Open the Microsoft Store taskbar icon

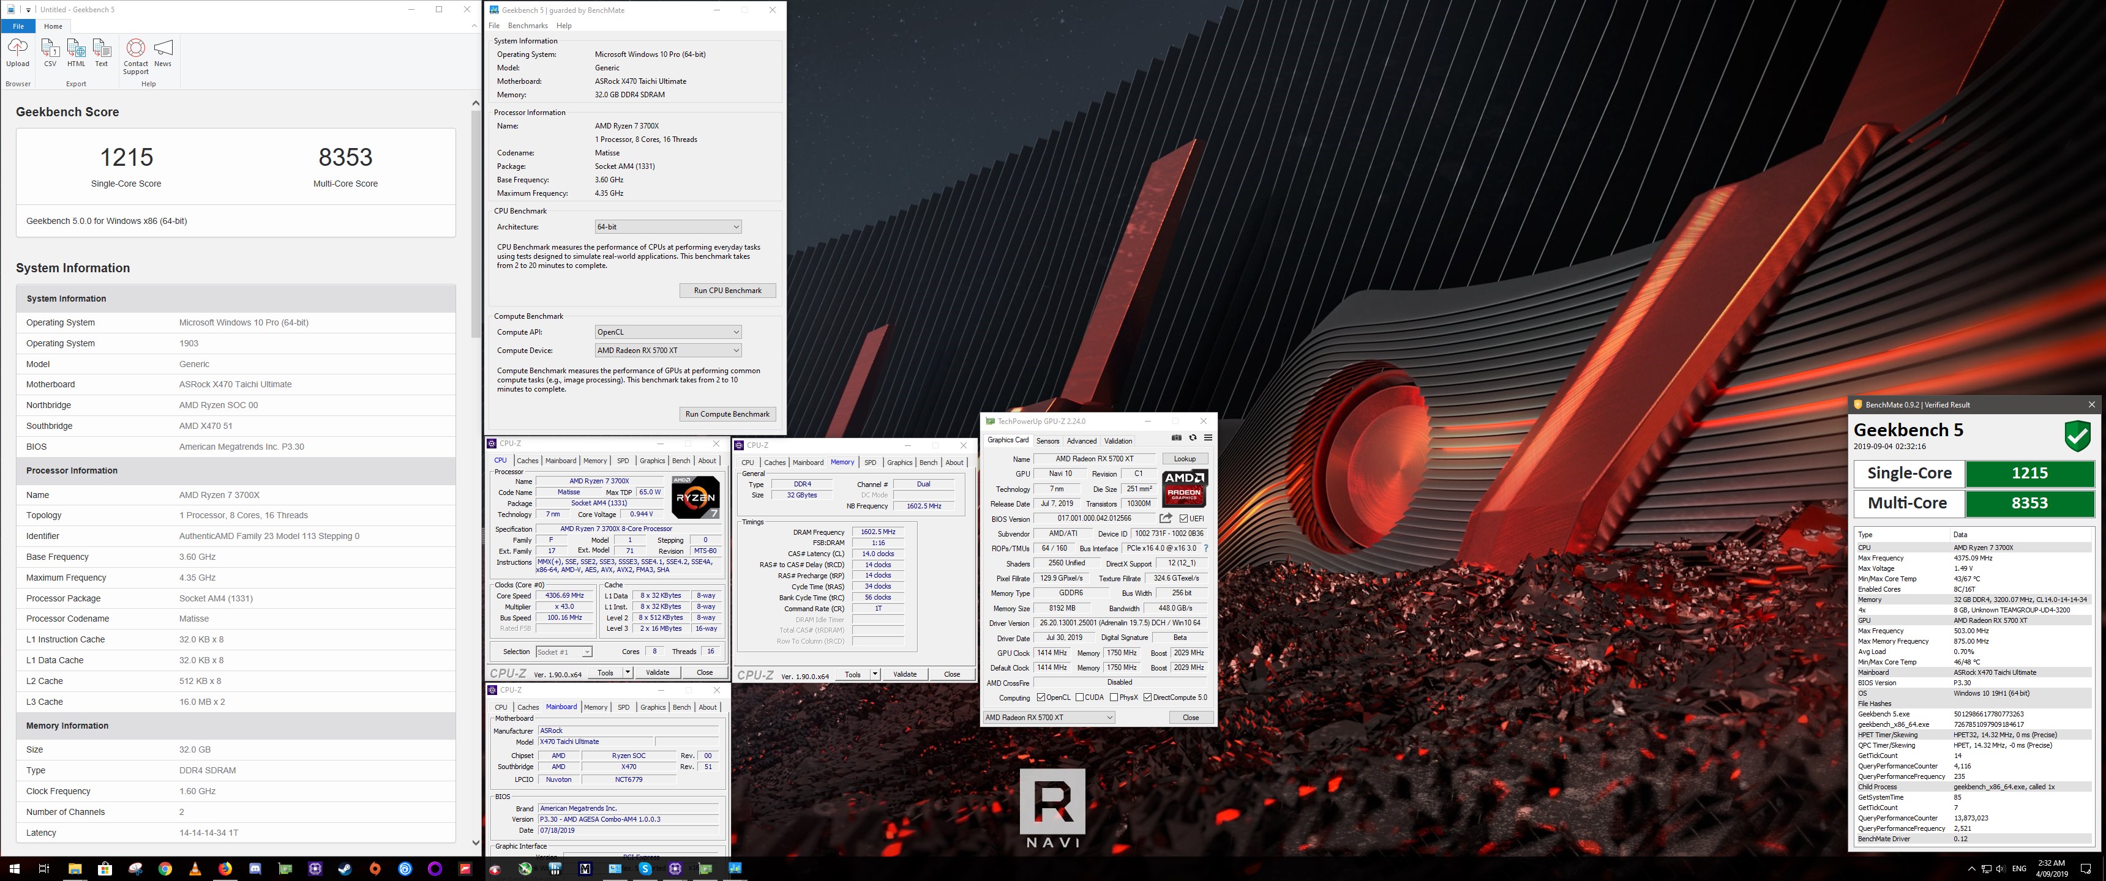pos(105,869)
